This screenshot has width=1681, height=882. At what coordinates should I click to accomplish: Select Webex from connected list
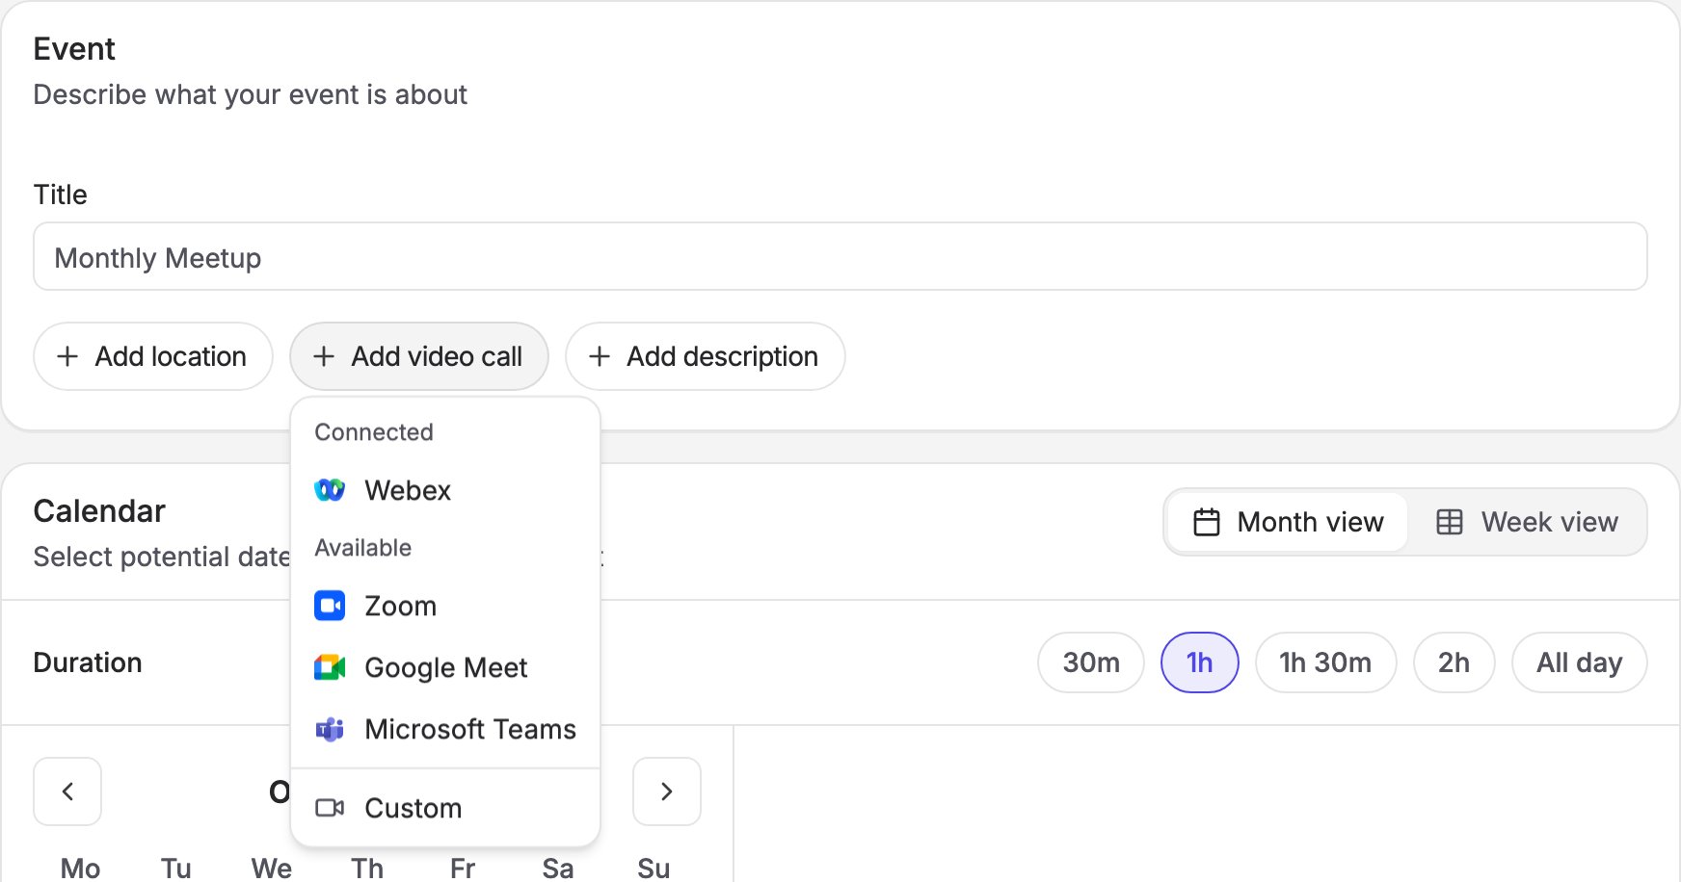click(x=445, y=490)
